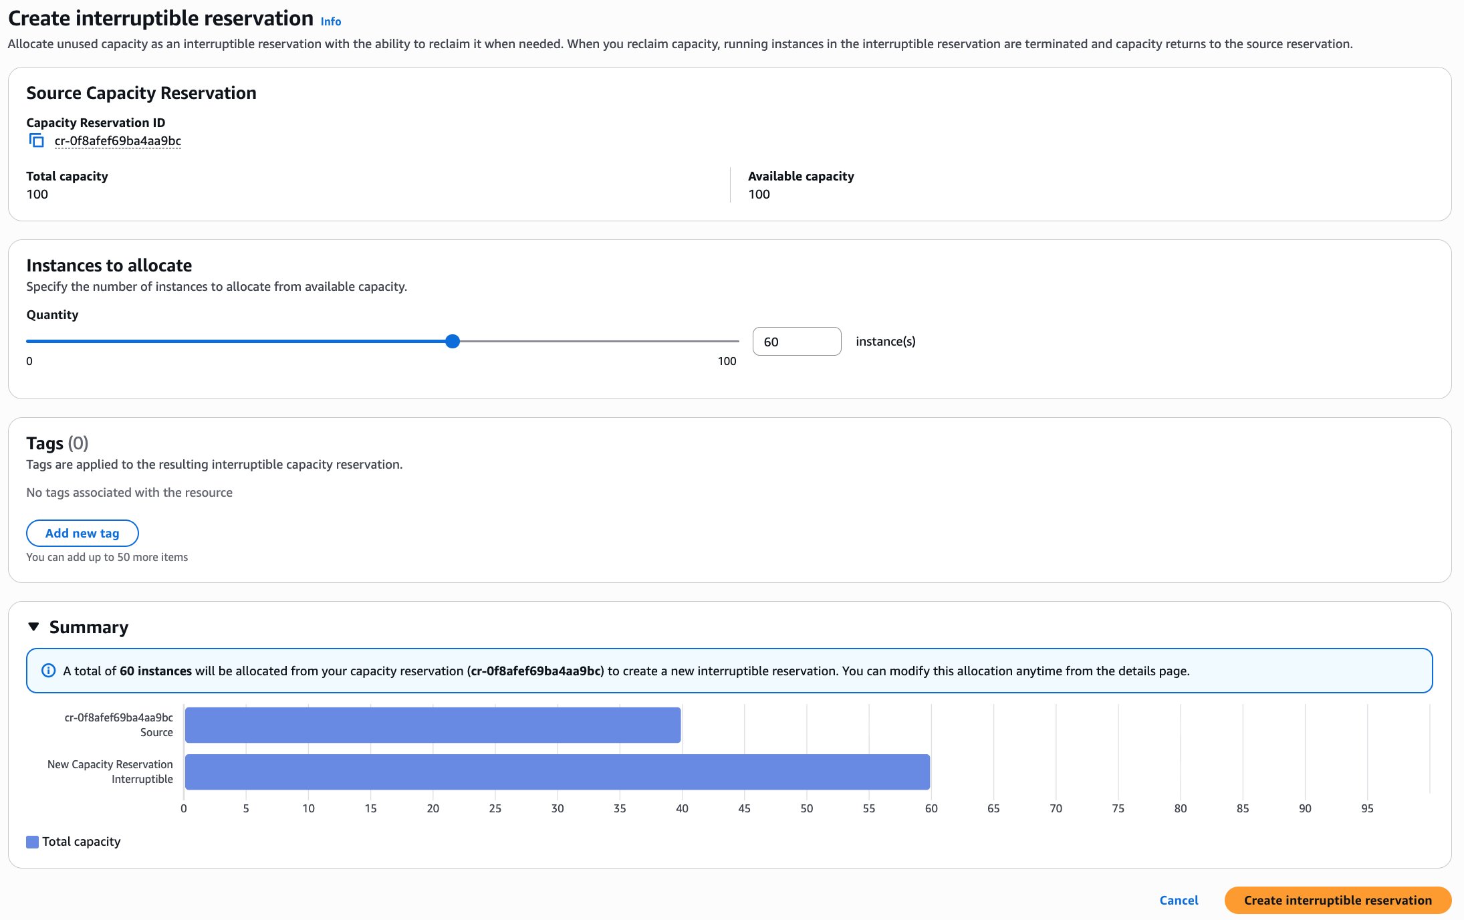Click Create interruptible reservation

pos(1338,900)
